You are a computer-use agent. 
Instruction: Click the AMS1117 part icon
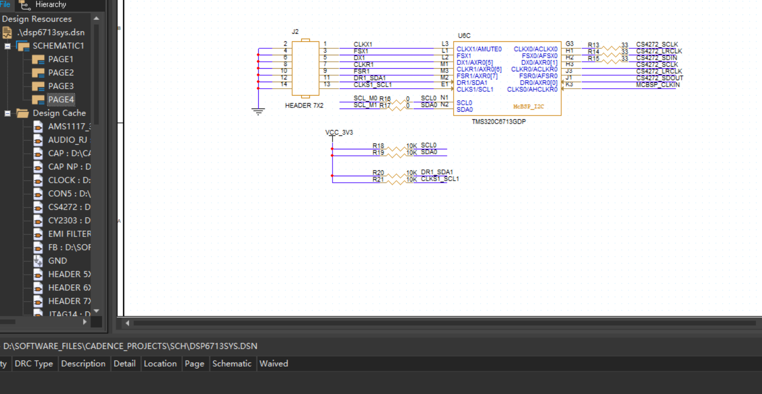(x=38, y=126)
